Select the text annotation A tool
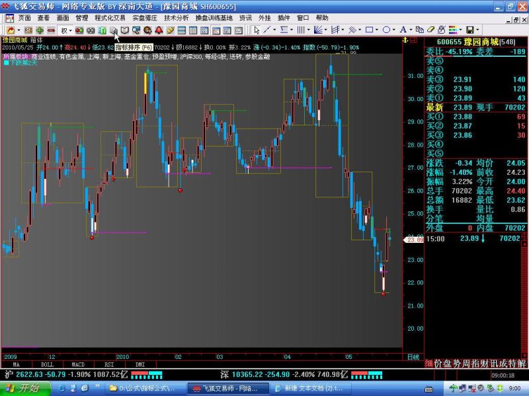This screenshot has height=396, width=529. pos(403,30)
